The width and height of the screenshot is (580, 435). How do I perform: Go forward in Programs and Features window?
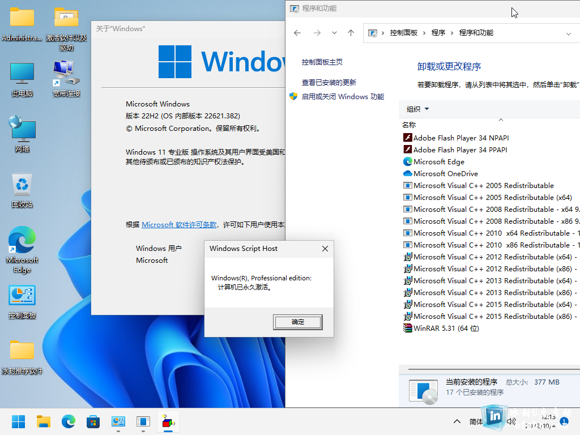click(x=317, y=33)
